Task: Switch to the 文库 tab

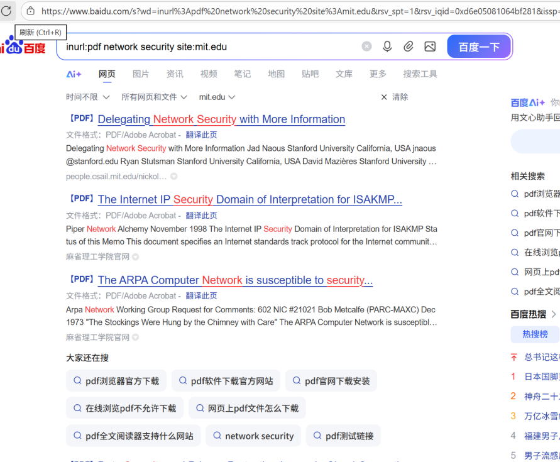Action: tap(344, 74)
